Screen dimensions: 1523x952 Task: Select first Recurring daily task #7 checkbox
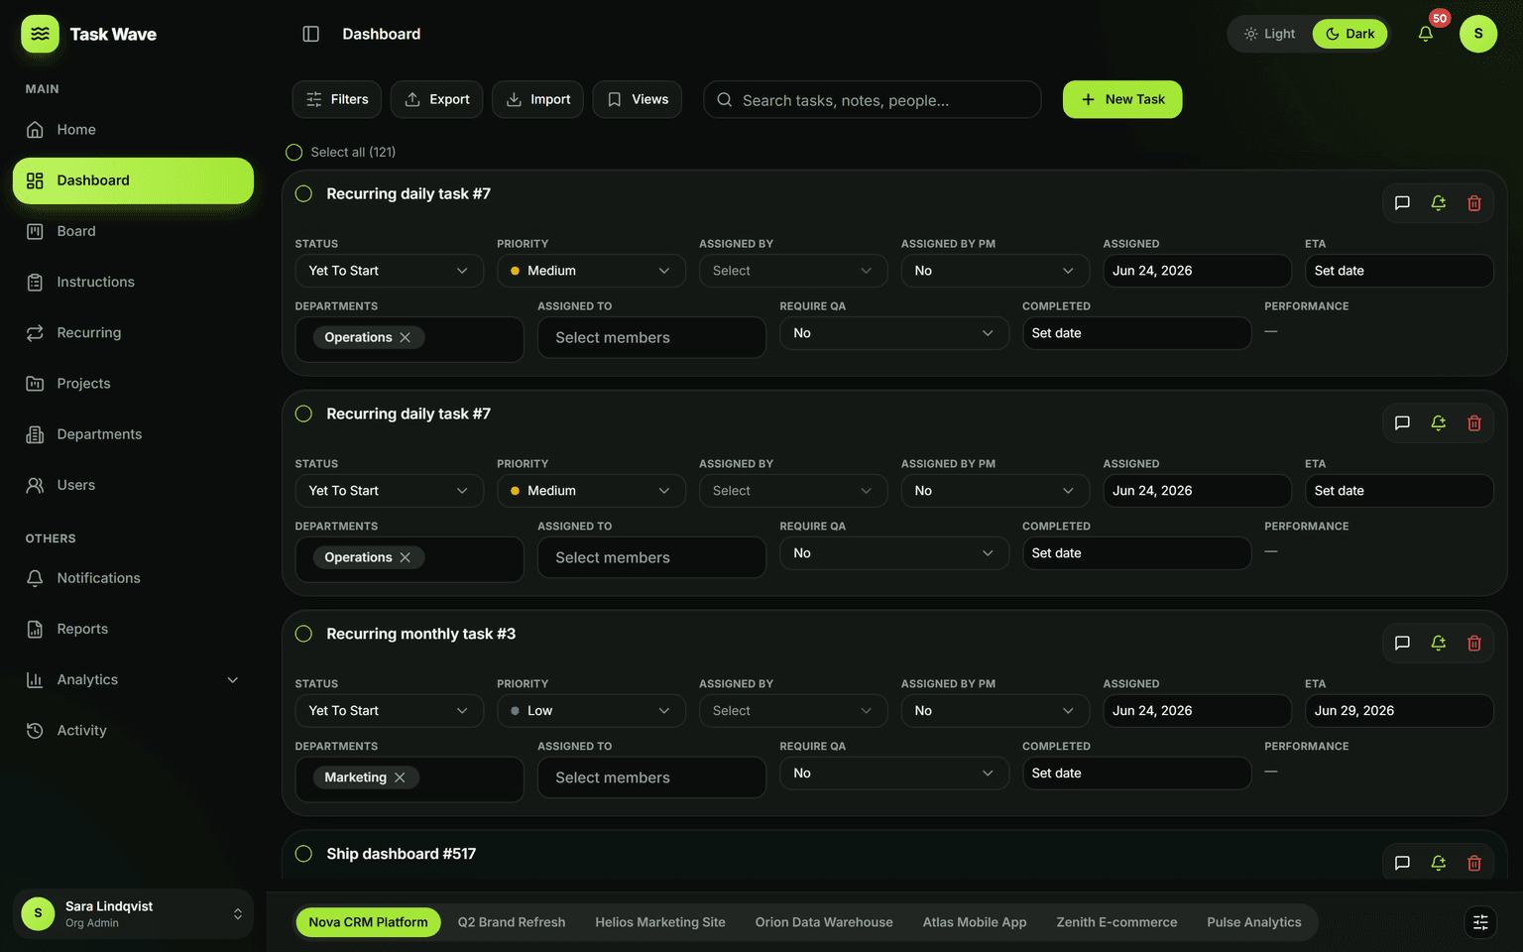303,193
